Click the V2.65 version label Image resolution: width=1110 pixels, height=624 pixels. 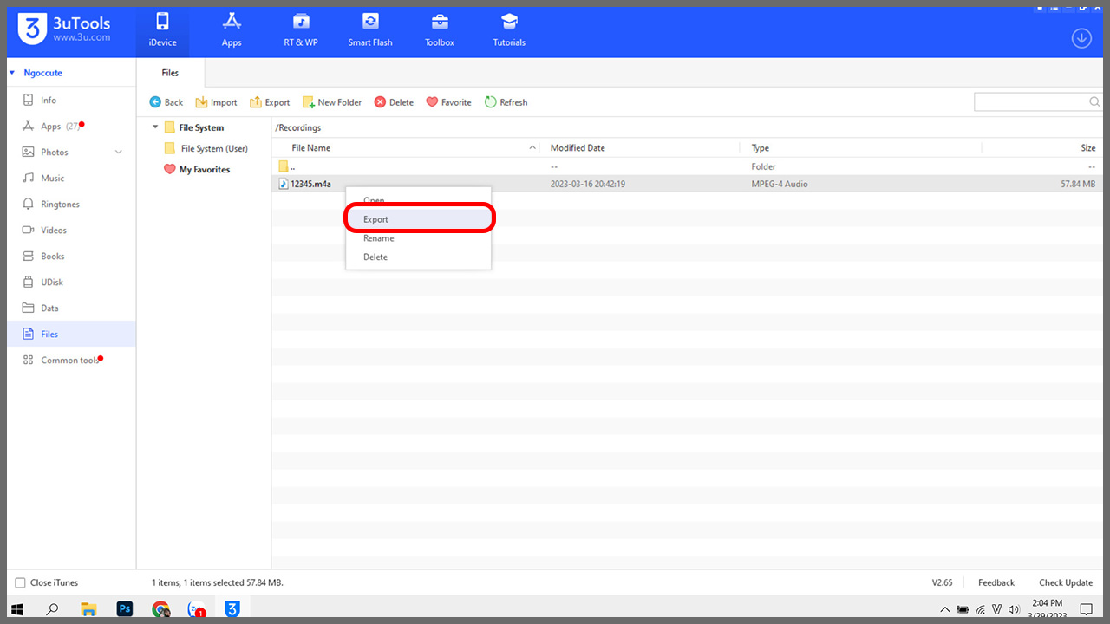(x=943, y=583)
